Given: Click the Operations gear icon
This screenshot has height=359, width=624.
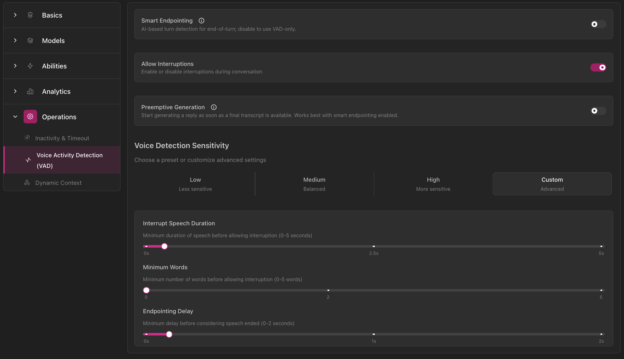Looking at the screenshot, I should coord(30,116).
